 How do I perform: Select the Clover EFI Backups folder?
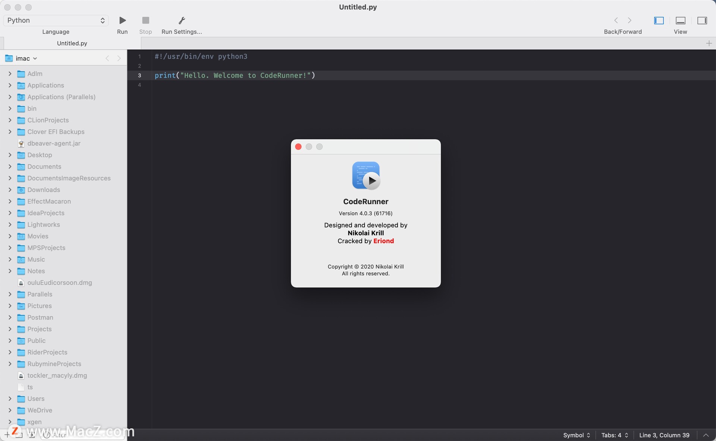point(56,132)
